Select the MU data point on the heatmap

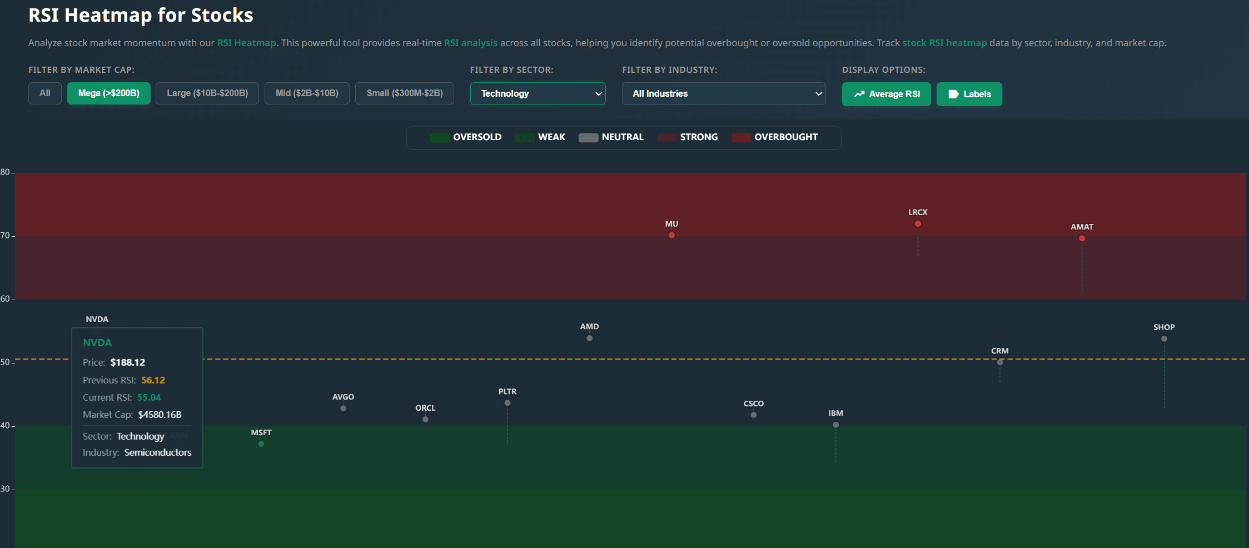coord(671,235)
